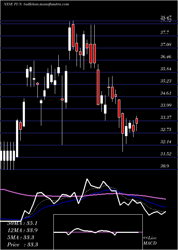Click the '<<Live MACD' label

[150, 240]
